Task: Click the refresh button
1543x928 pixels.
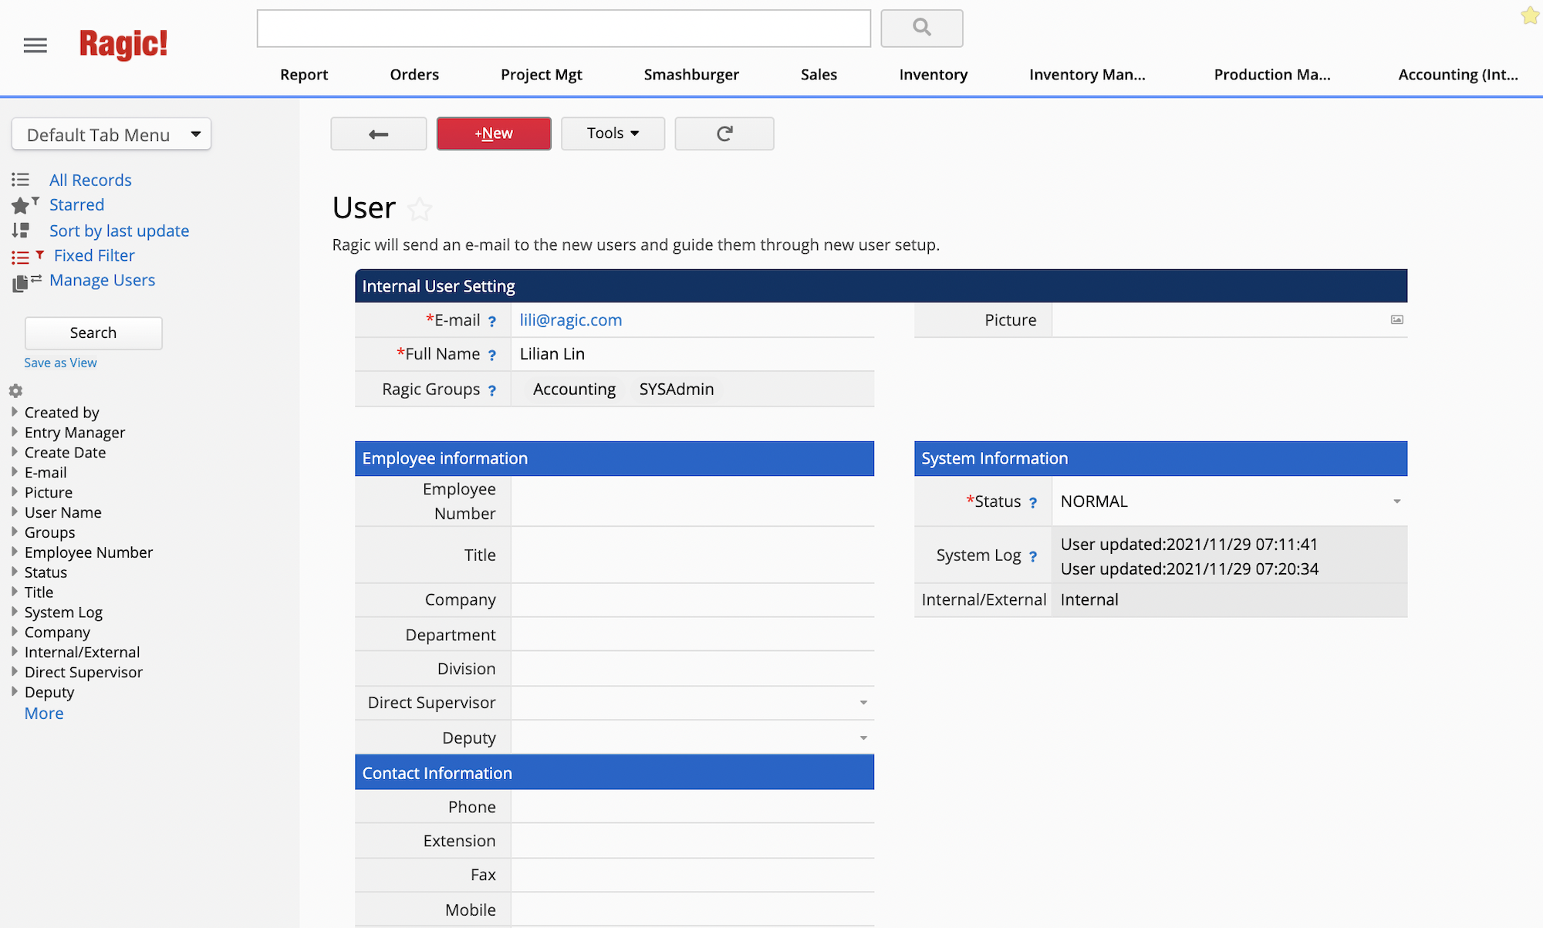Action: 724,133
